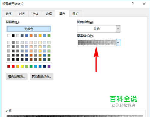Choose orange standard color swatch in bottom row
Screen dimensions: 150x117
18,66
